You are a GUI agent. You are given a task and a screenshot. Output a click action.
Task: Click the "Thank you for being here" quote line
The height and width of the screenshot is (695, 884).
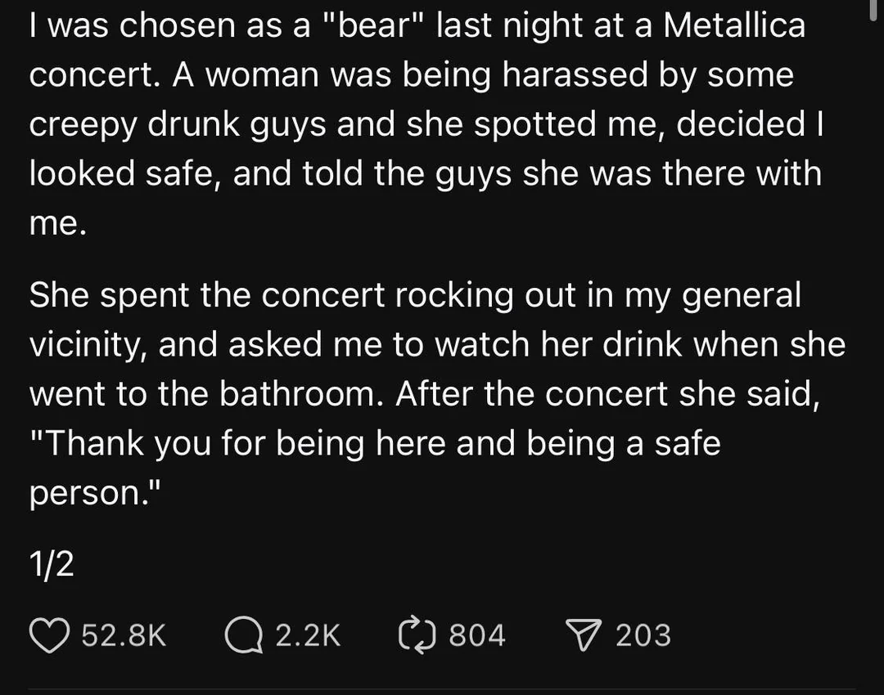click(375, 442)
